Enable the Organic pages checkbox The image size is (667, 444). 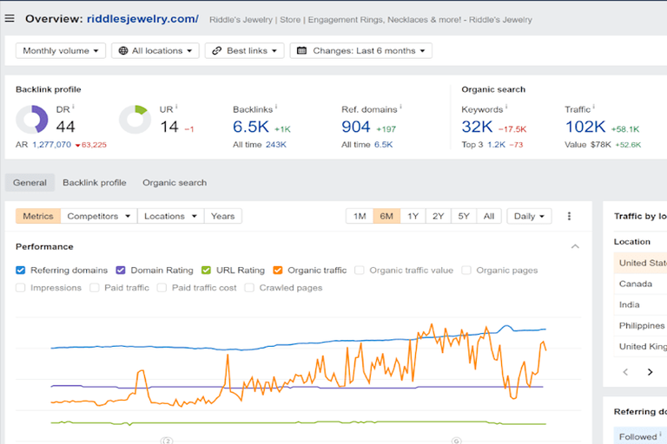(x=466, y=271)
